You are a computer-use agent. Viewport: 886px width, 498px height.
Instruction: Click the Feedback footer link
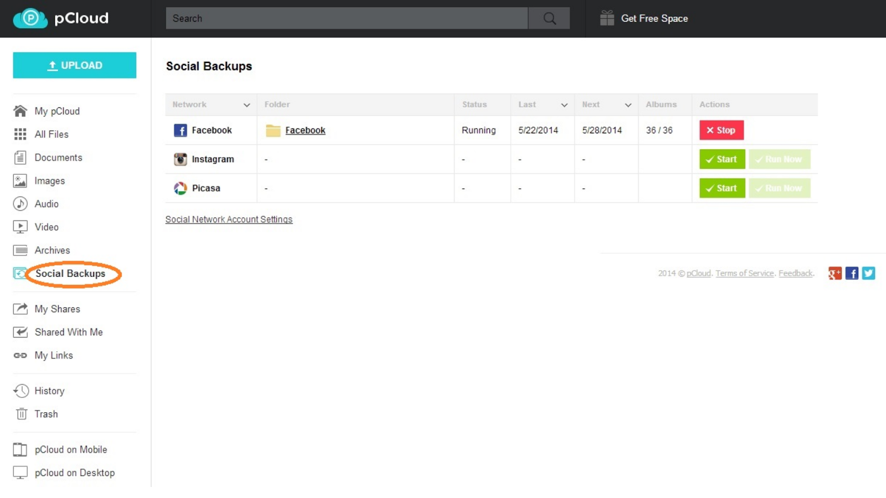(x=796, y=273)
